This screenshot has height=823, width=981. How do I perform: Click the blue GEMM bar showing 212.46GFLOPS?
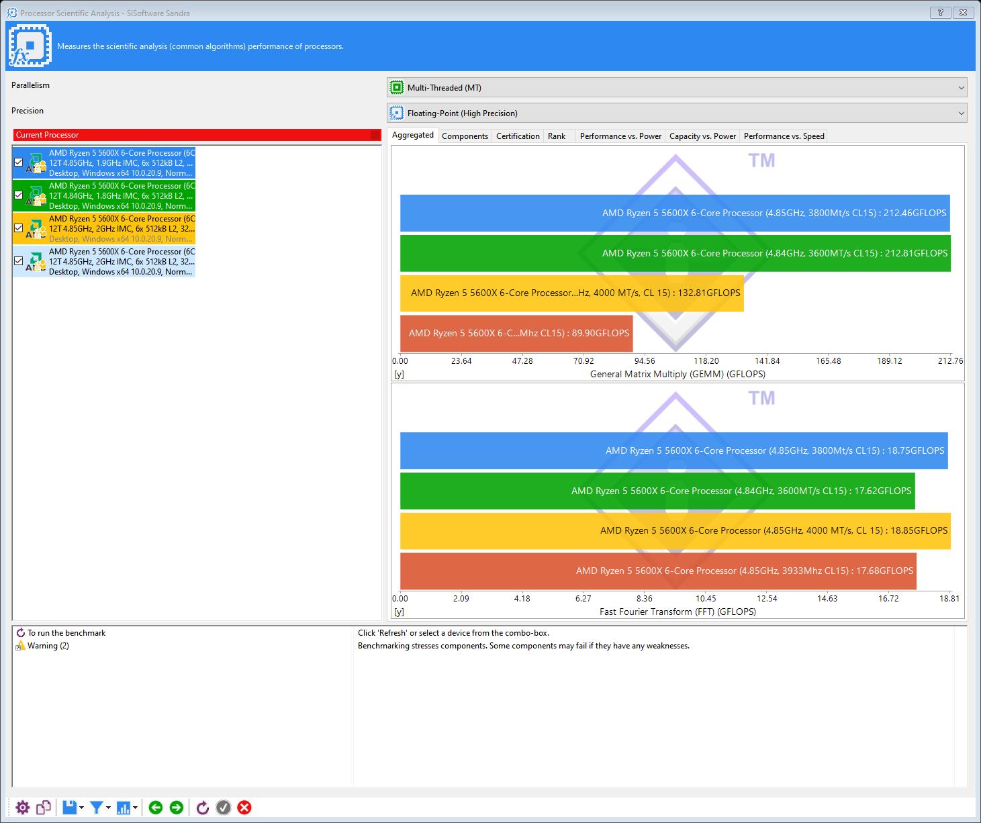pyautogui.click(x=675, y=213)
